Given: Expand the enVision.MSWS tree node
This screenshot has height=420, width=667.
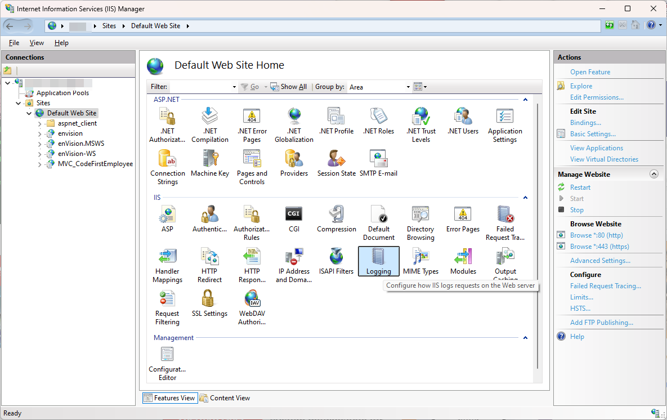Looking at the screenshot, I should (39, 144).
